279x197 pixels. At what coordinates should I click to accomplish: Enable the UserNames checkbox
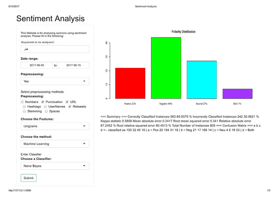45,107
